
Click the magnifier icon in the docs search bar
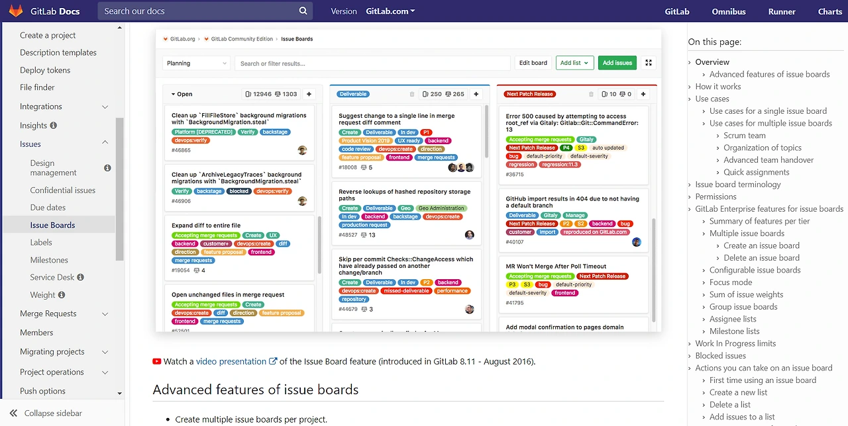[303, 11]
